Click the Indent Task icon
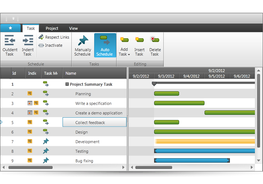 (x=28, y=40)
